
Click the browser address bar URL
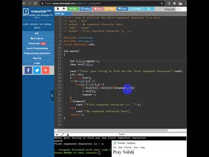[73, 3]
